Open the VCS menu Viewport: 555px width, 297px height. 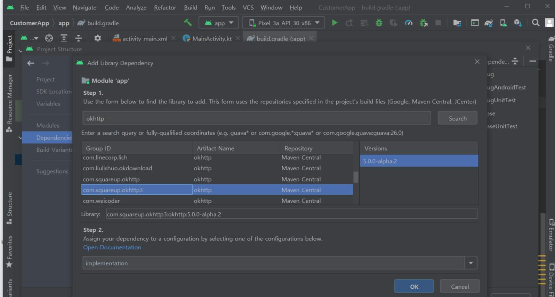248,7
